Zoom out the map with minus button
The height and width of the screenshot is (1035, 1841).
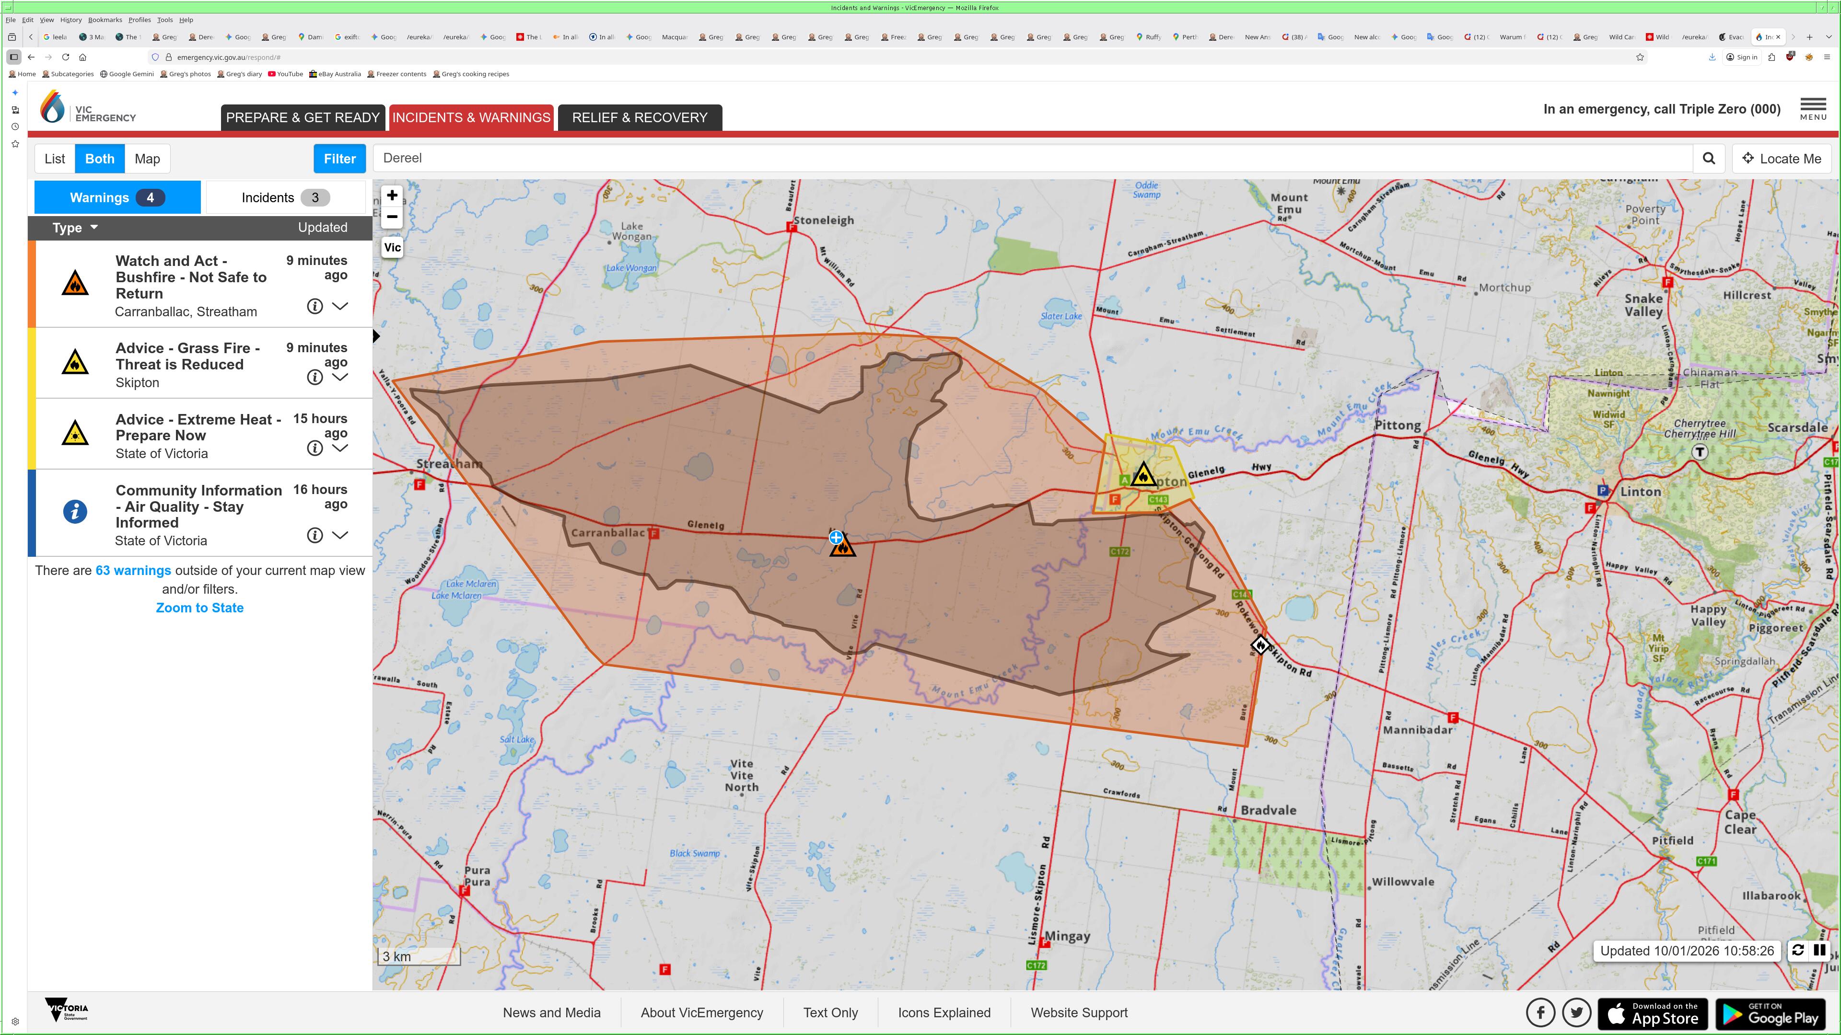tap(392, 217)
